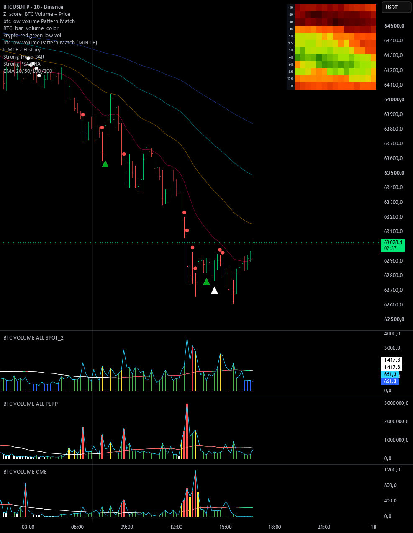Click the 2H row label in heatmap
This screenshot has width=413, height=533.
291,50
